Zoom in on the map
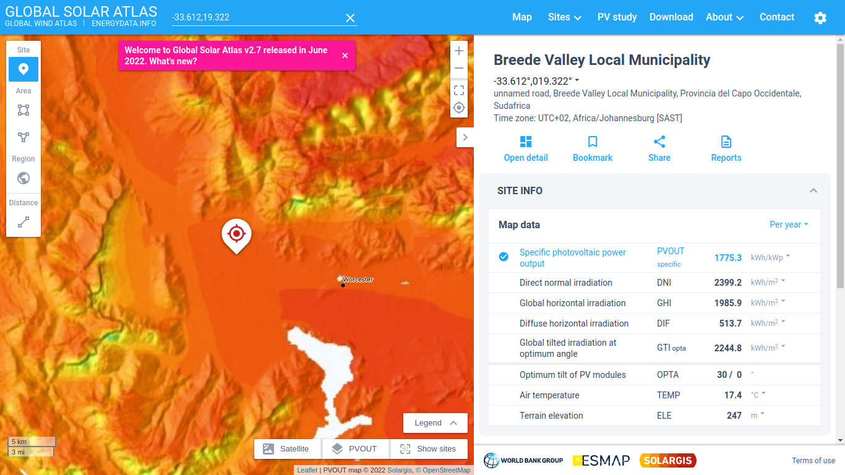 [x=459, y=51]
